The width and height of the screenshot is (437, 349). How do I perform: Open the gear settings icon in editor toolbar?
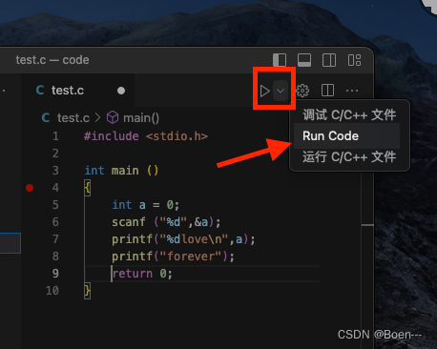tap(302, 91)
